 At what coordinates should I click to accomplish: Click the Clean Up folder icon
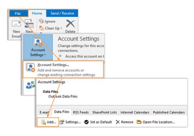(x=42, y=28)
